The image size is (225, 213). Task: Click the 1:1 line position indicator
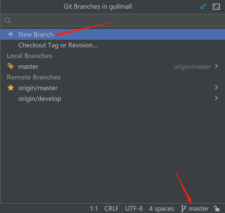pyautogui.click(x=94, y=209)
